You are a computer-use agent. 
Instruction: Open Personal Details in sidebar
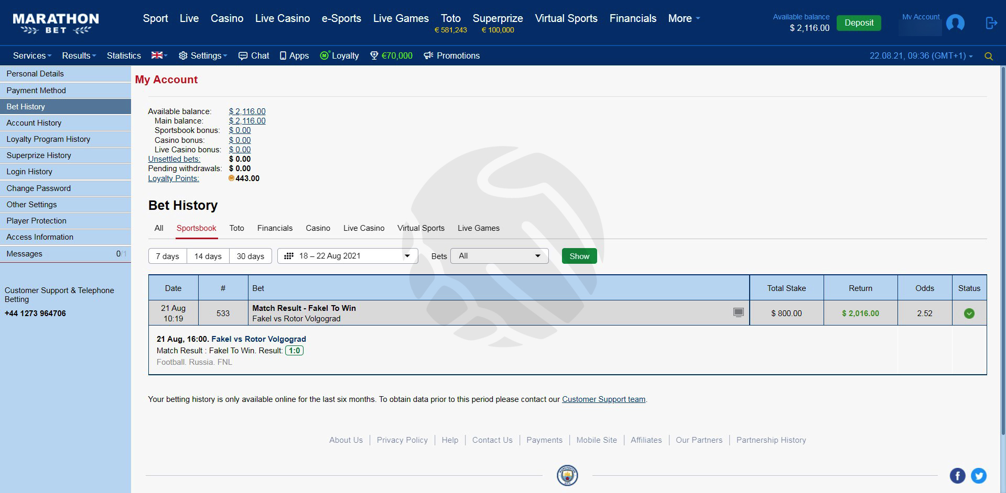[x=66, y=74]
